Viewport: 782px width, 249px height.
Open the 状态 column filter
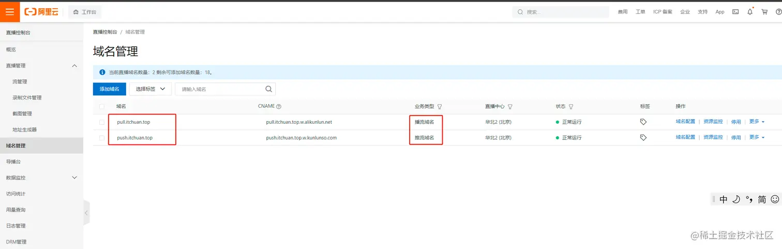coord(571,107)
